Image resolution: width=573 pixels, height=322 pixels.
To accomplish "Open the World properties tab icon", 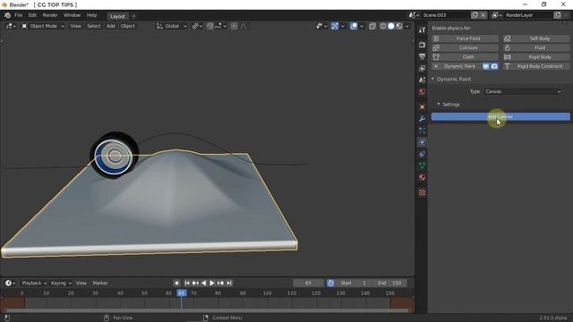I will click(422, 91).
